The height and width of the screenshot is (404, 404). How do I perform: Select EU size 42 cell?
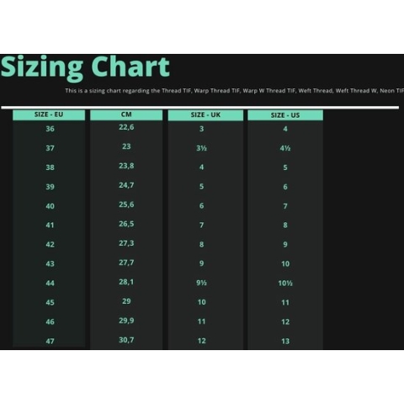point(50,244)
